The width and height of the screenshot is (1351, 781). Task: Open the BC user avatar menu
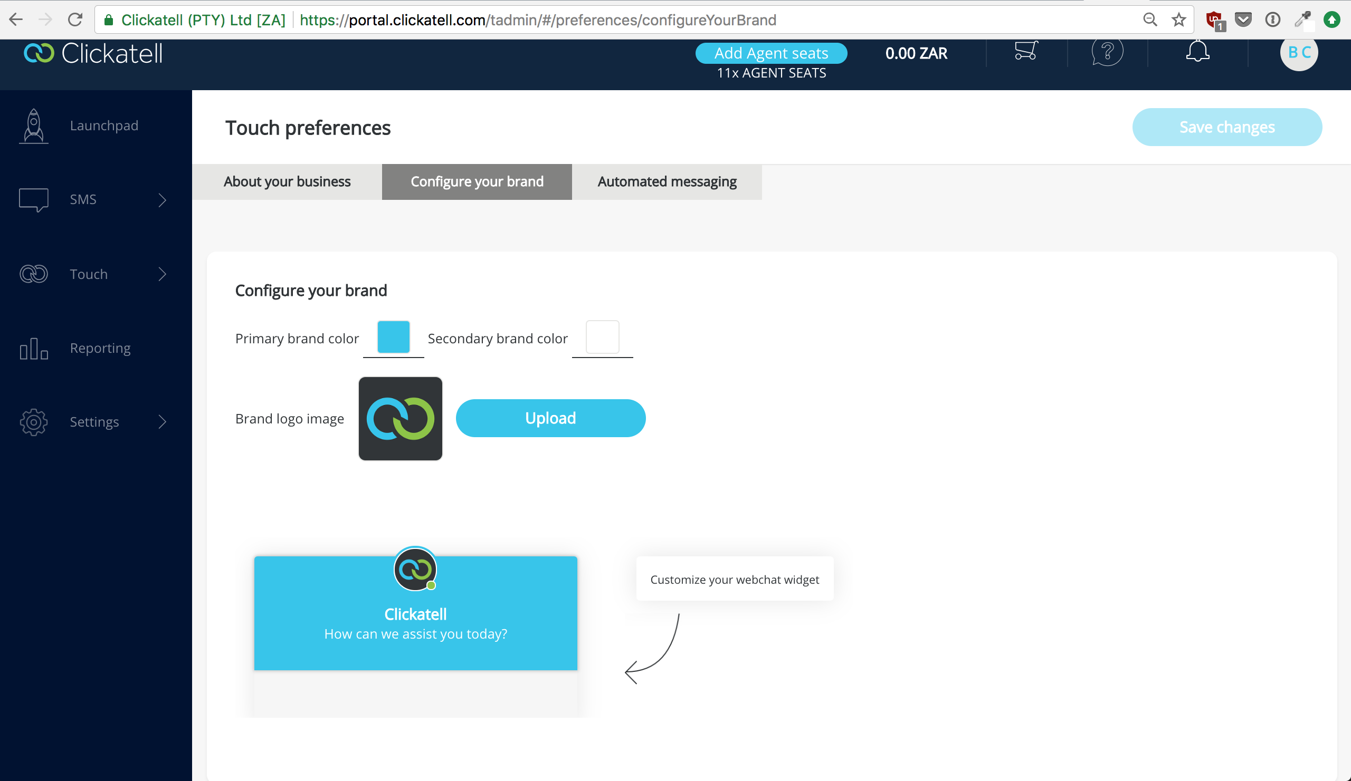[x=1298, y=53]
